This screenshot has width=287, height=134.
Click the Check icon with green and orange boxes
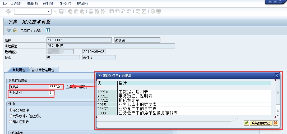15,30
